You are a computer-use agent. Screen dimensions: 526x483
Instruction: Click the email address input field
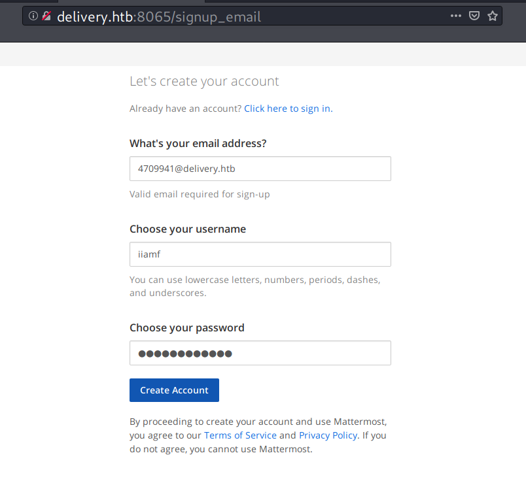tap(260, 169)
